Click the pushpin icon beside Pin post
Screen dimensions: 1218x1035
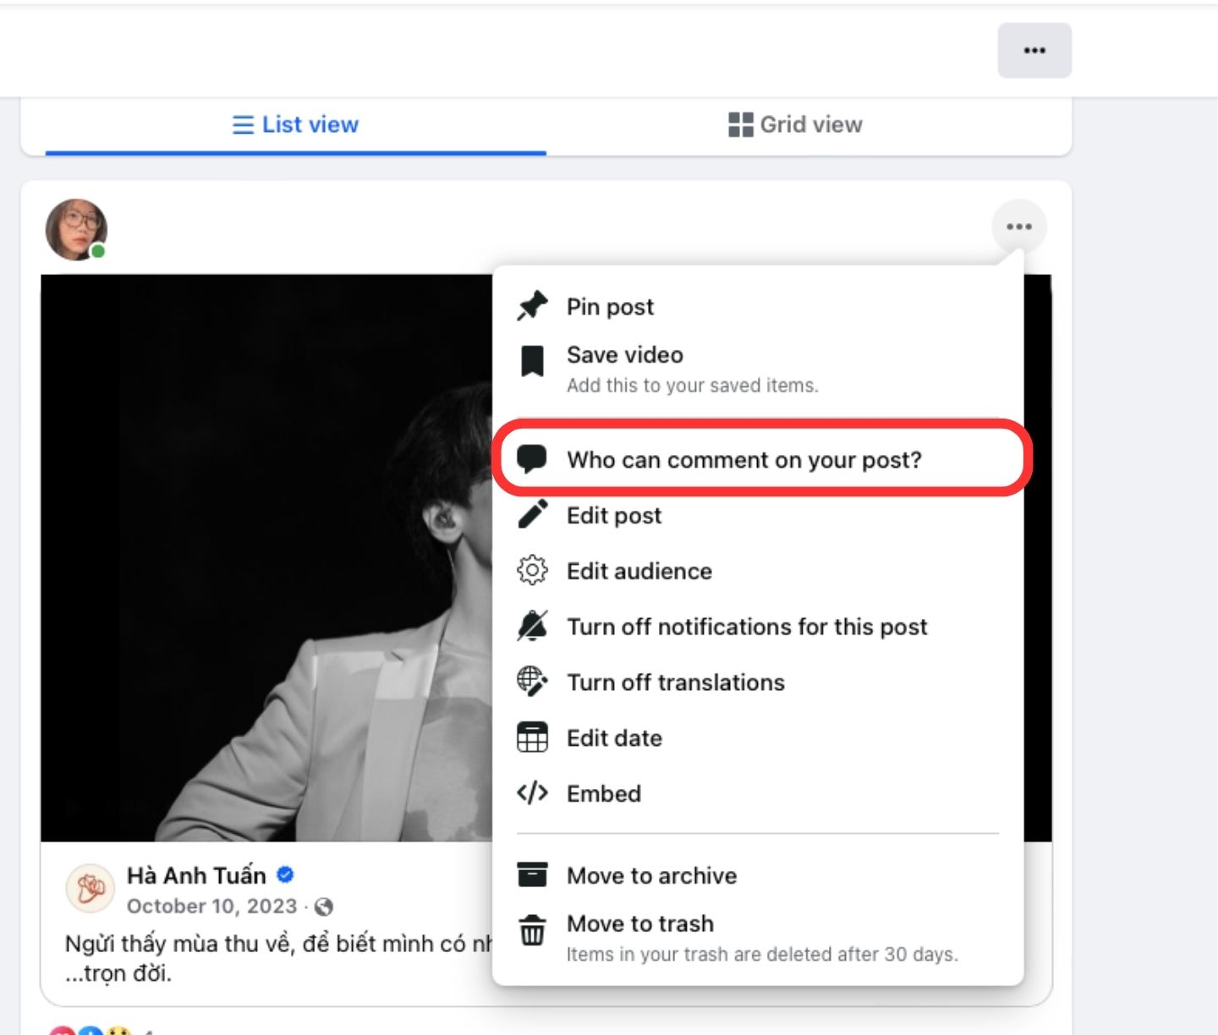tap(532, 306)
